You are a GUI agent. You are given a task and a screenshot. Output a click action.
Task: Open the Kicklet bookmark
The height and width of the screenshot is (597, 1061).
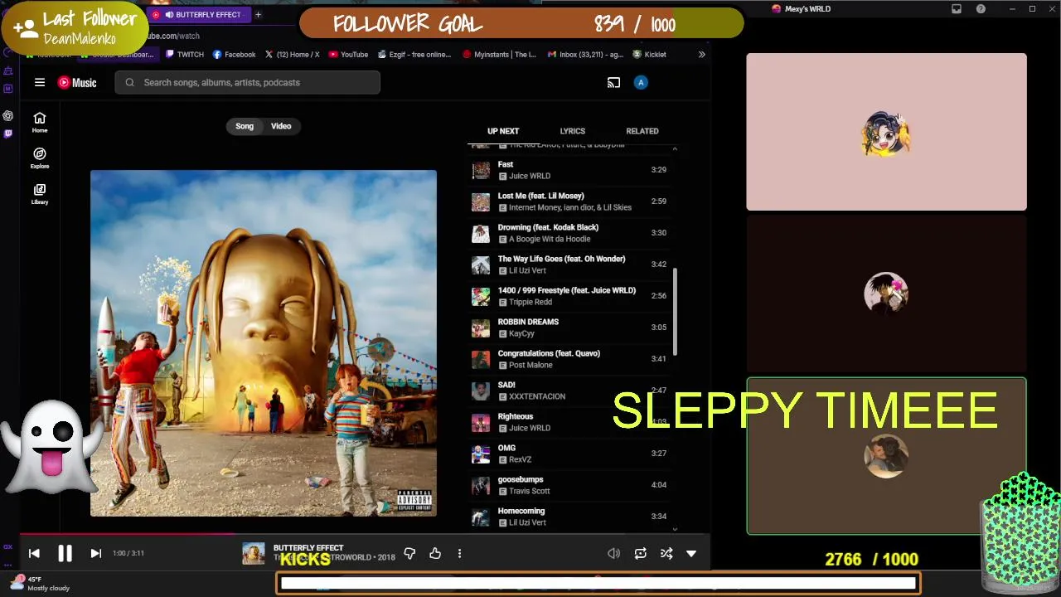point(649,55)
